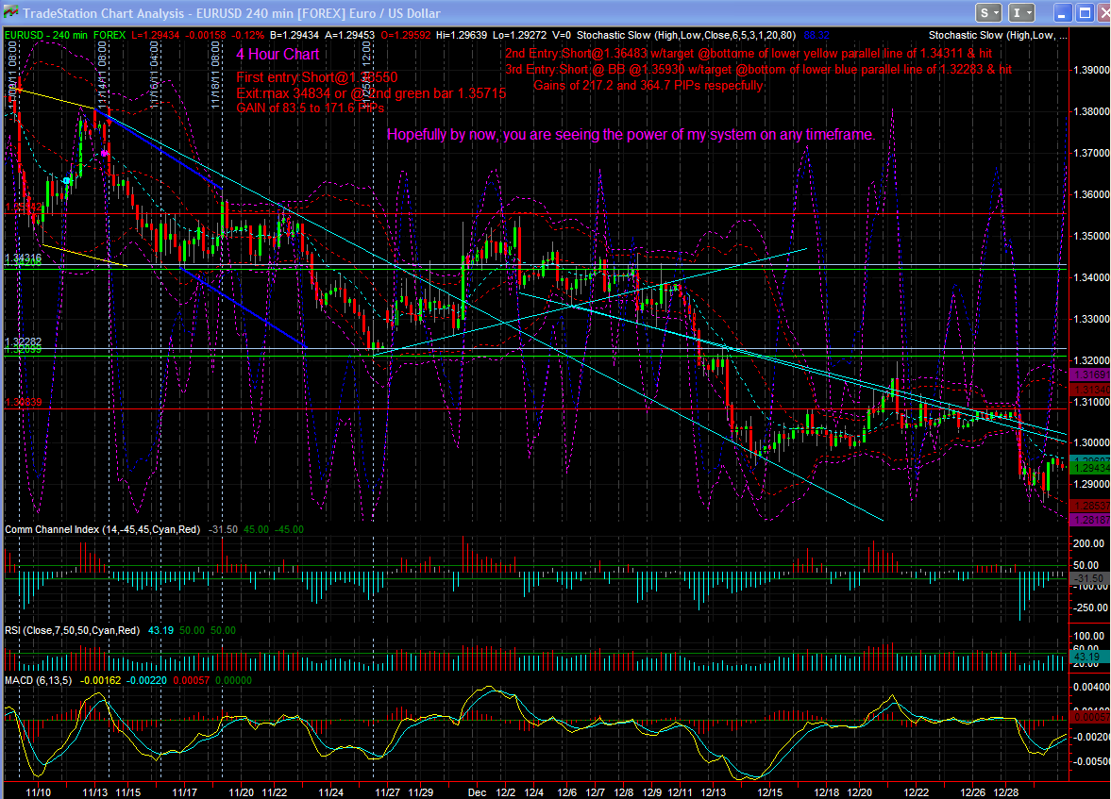The height and width of the screenshot is (799, 1111).
Task: Click the TradeStation chart window icon
Action: pyautogui.click(x=10, y=13)
